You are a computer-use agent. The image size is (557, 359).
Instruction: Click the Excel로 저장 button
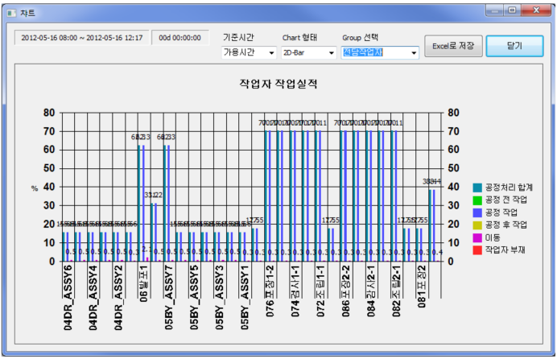[453, 46]
